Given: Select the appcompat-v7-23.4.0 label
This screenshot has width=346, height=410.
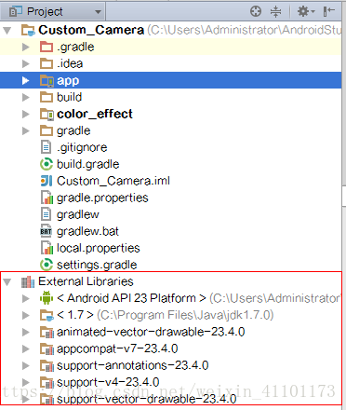Looking at the screenshot, I should tap(117, 349).
